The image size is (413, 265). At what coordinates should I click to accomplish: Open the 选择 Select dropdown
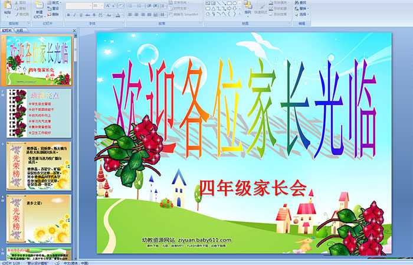pyautogui.click(x=302, y=14)
